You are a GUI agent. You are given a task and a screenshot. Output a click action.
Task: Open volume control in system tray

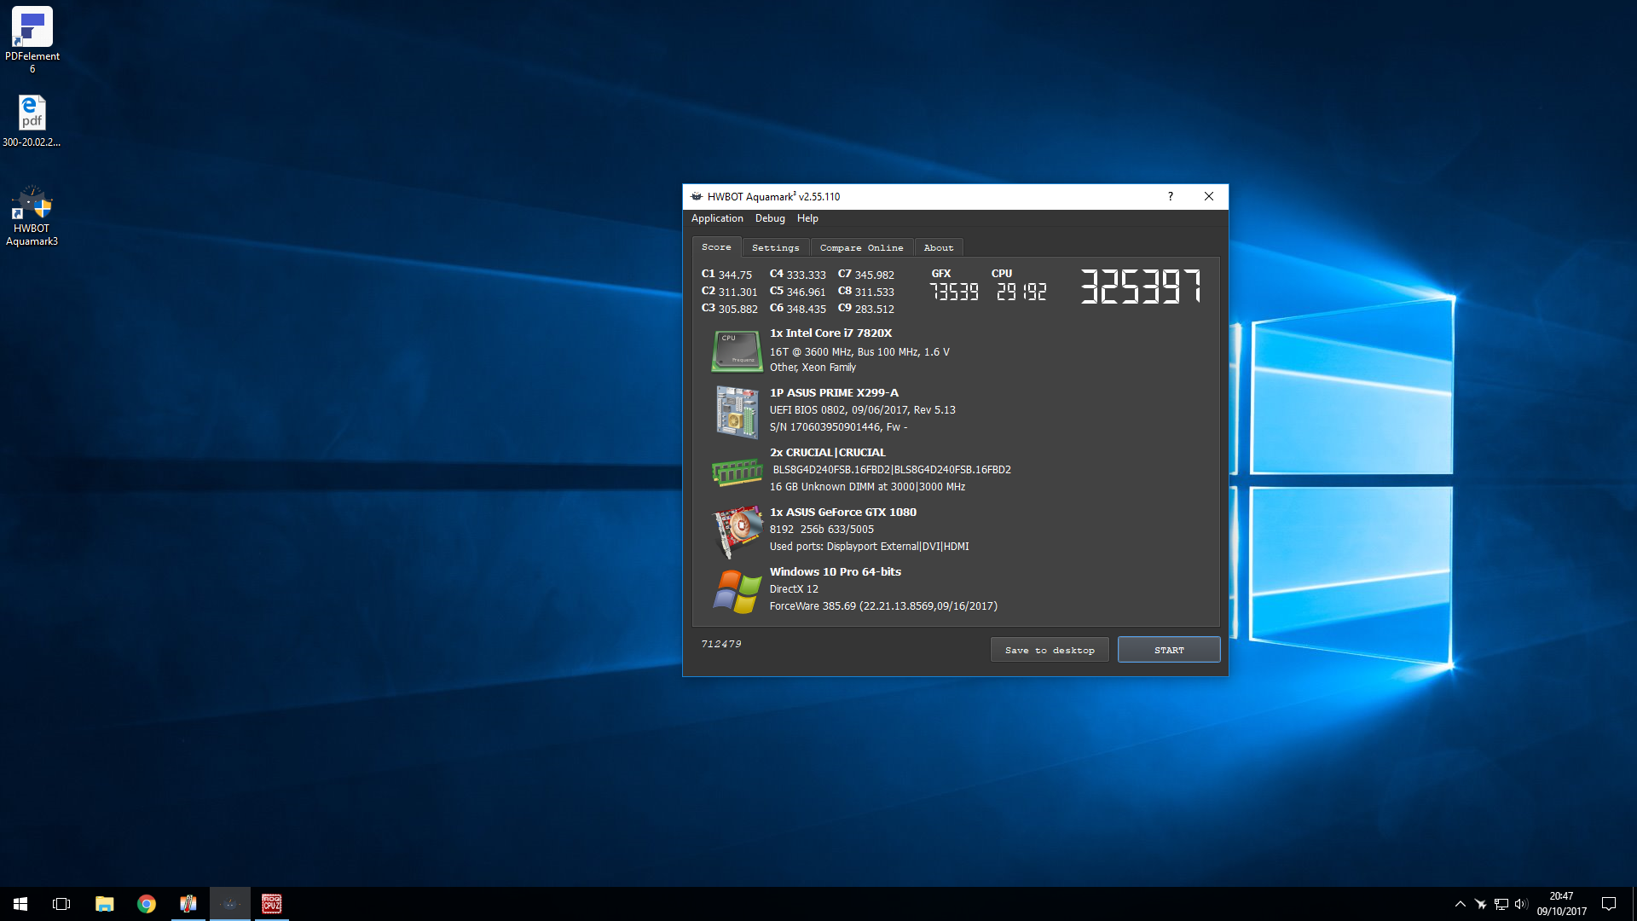pos(1521,904)
